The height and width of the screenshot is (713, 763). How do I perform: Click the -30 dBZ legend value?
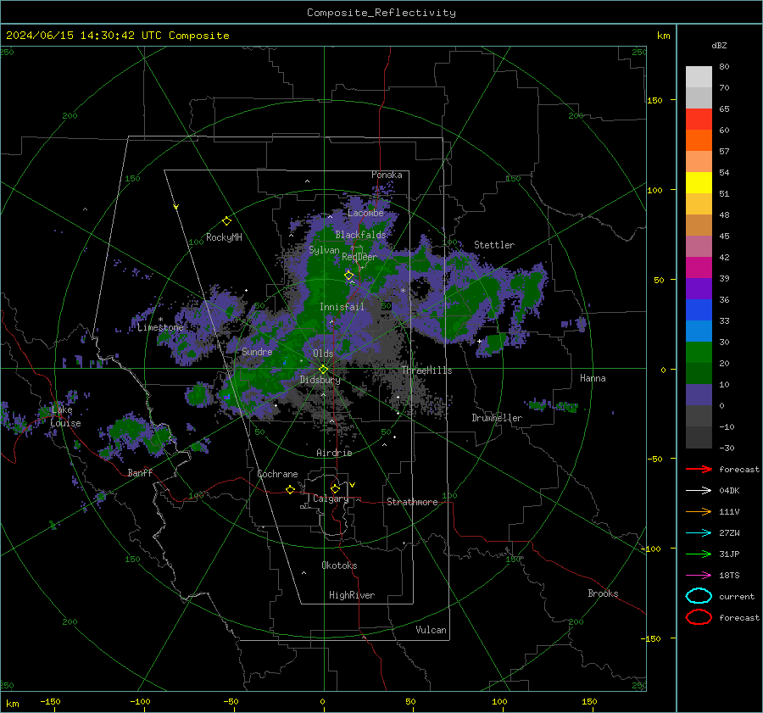[727, 448]
